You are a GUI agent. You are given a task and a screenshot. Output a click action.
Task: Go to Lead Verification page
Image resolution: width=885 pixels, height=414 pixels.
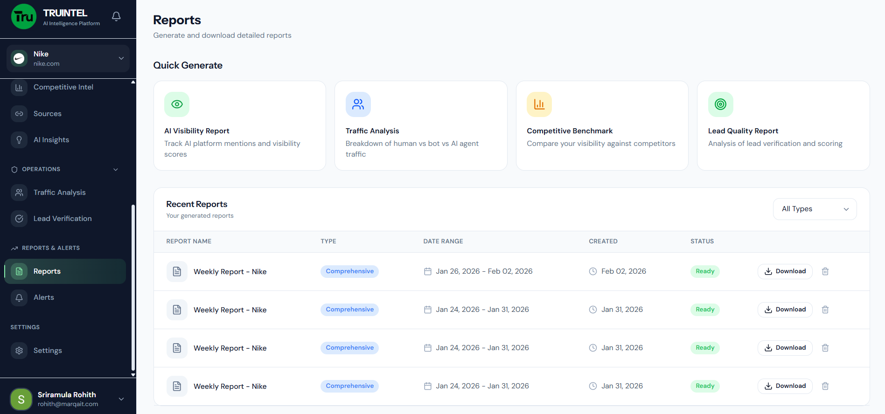click(x=62, y=219)
